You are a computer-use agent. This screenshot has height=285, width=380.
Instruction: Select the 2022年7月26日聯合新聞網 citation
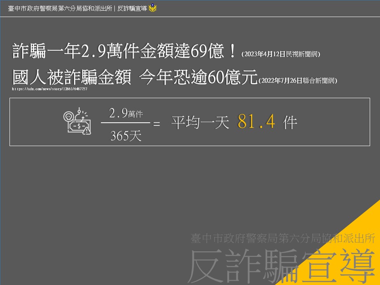[297, 81]
